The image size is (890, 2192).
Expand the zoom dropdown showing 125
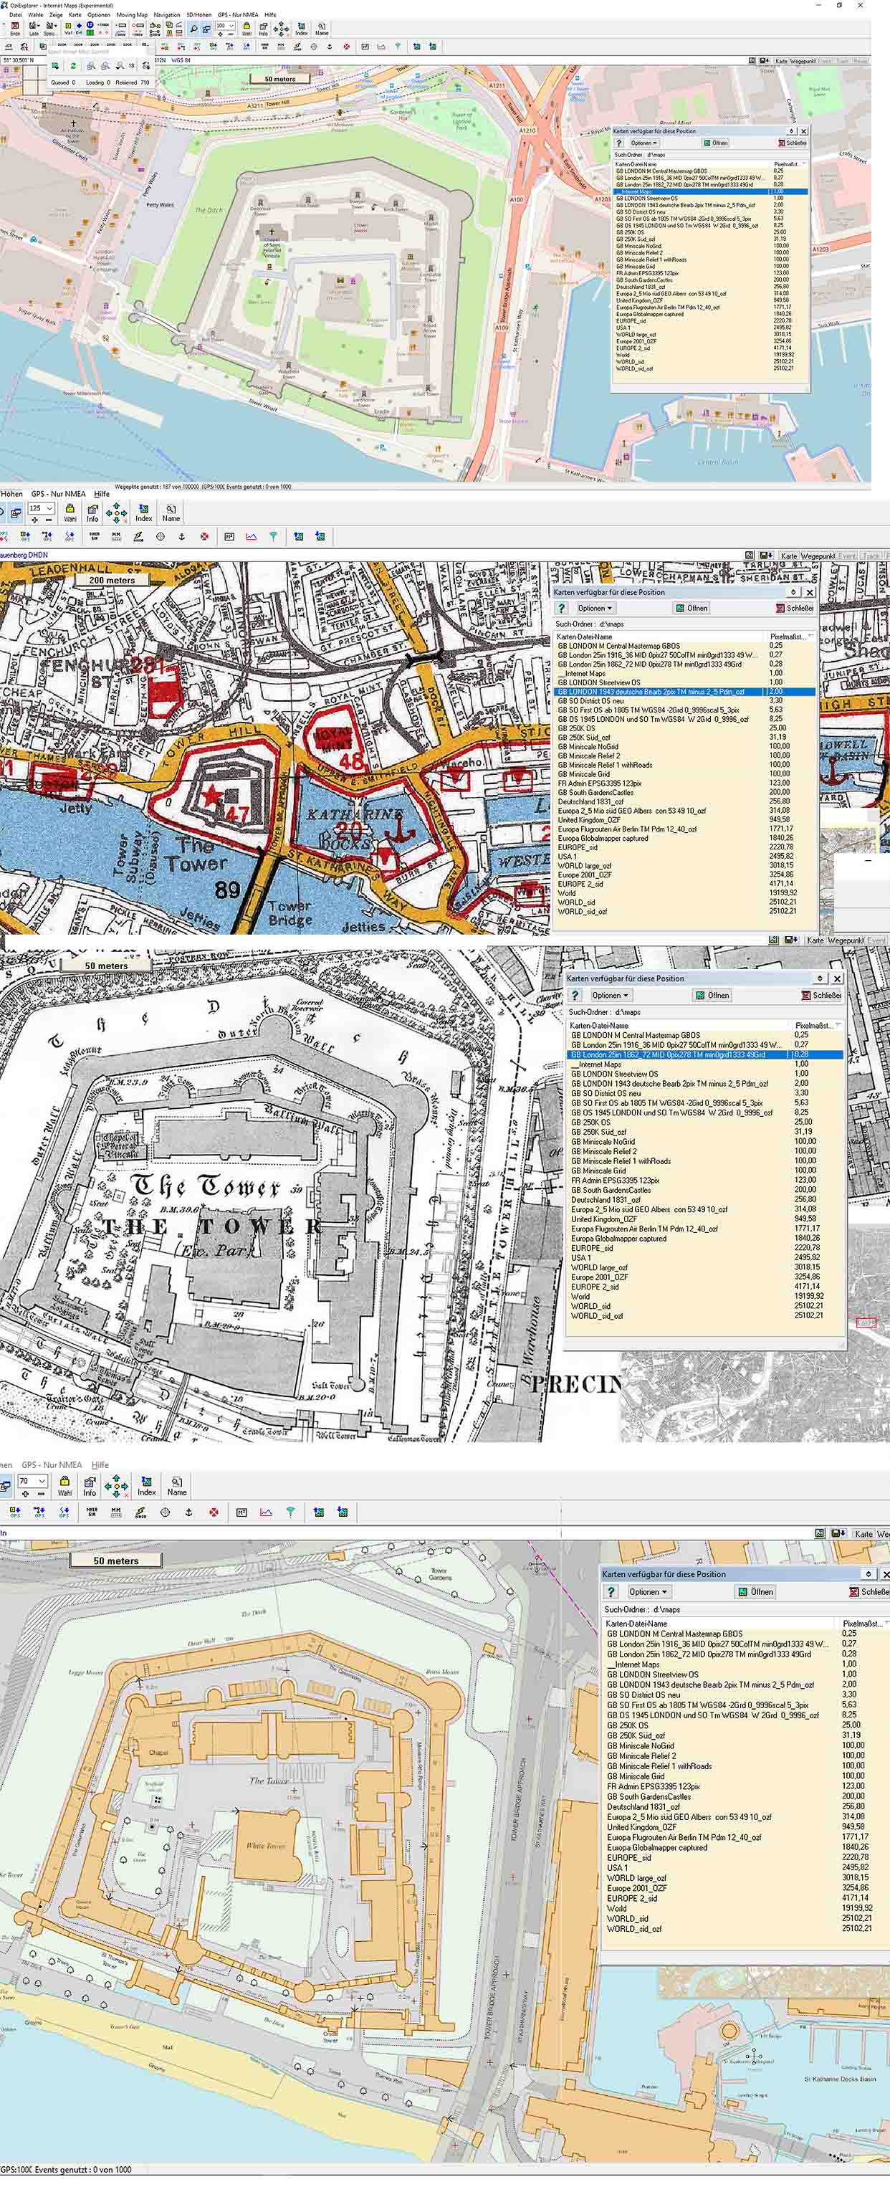pyautogui.click(x=49, y=508)
